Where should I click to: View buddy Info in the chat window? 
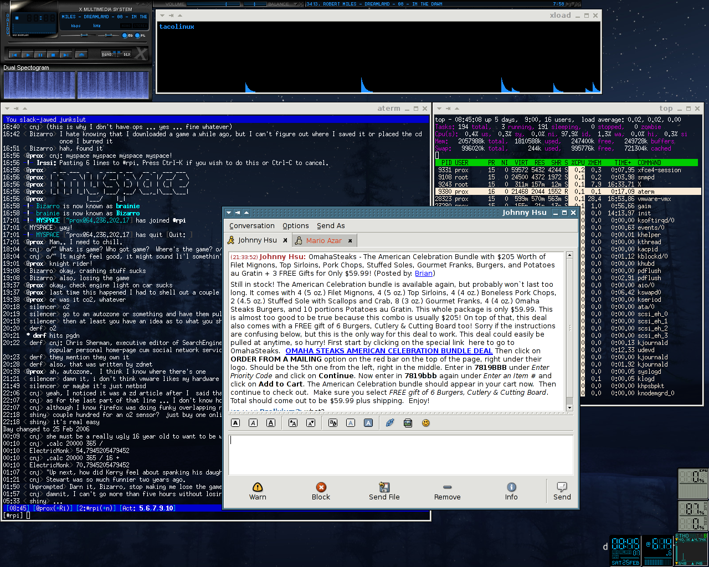[x=511, y=491]
